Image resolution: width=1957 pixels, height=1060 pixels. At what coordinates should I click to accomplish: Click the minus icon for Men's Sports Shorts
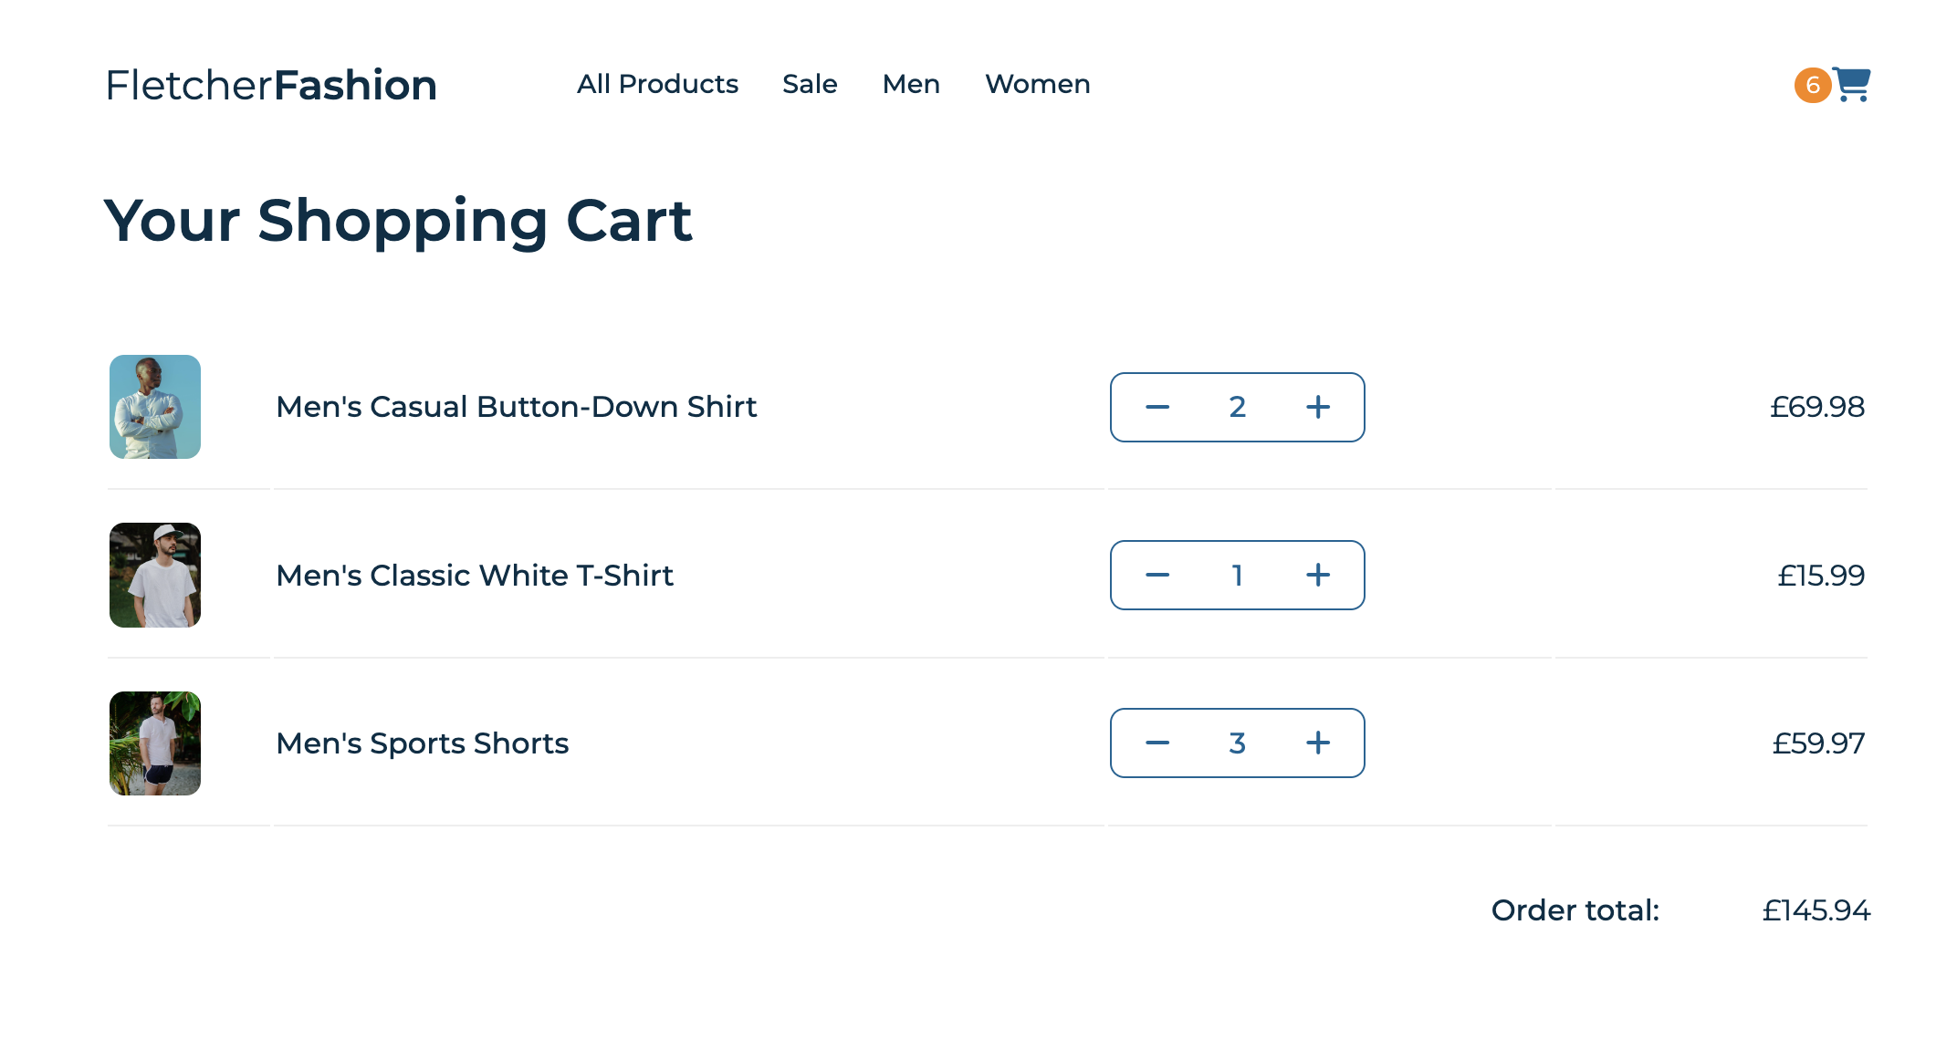click(1156, 743)
